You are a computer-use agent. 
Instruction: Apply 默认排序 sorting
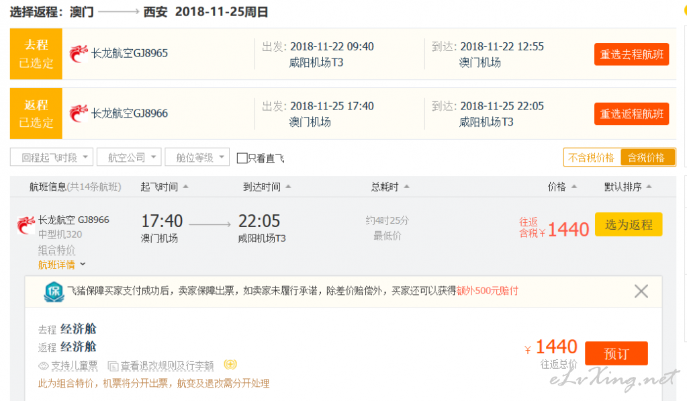click(x=628, y=187)
